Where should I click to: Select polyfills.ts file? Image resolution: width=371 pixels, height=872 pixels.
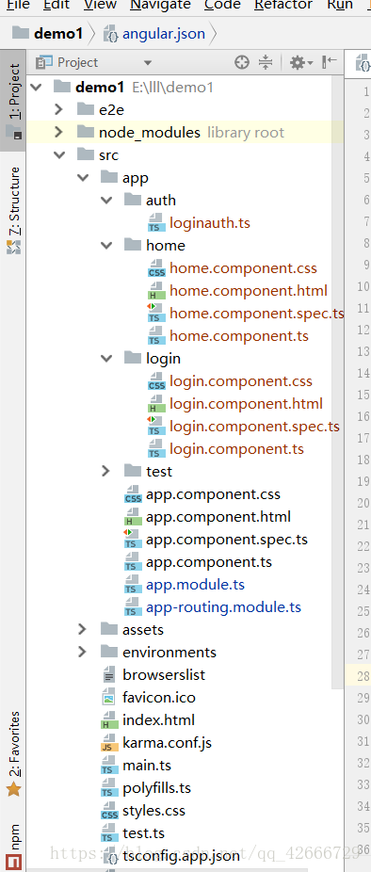point(157,788)
